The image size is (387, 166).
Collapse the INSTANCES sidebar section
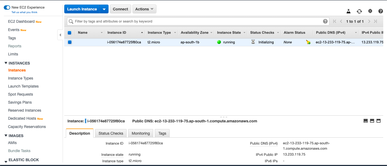6,63
